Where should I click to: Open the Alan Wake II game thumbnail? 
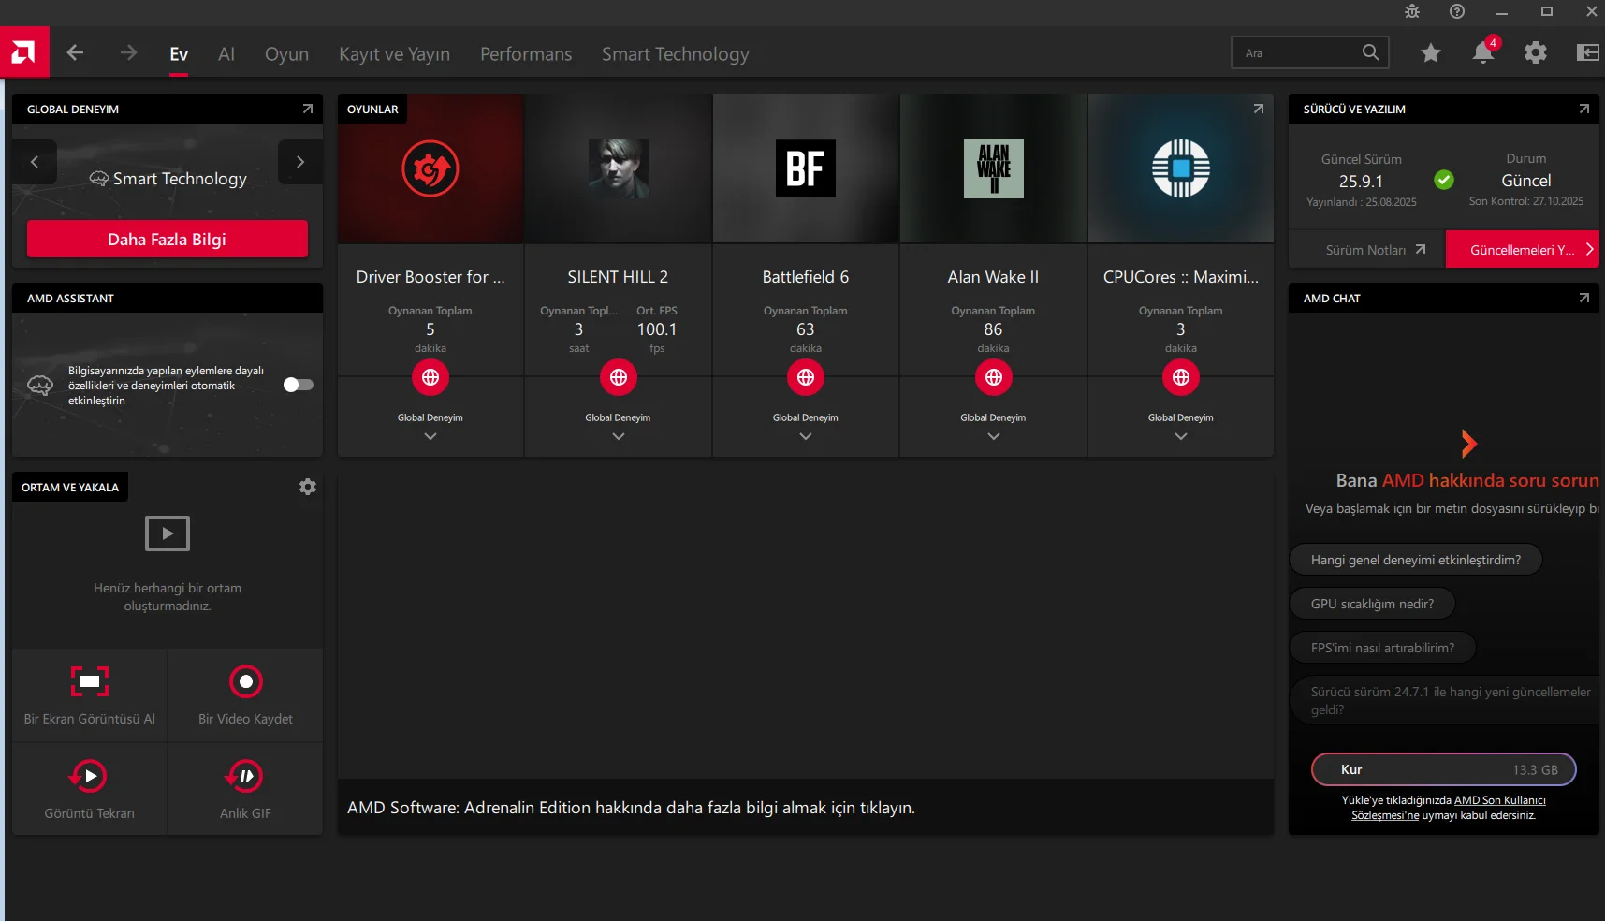[994, 168]
